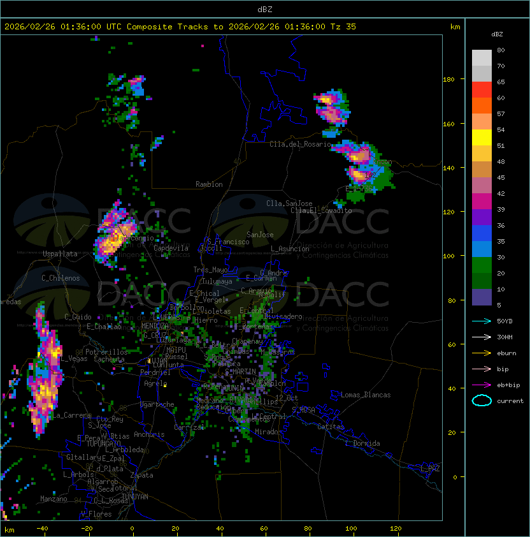Click the 'L_Asuncion' map label
This screenshot has width=530, height=537.
(290, 249)
